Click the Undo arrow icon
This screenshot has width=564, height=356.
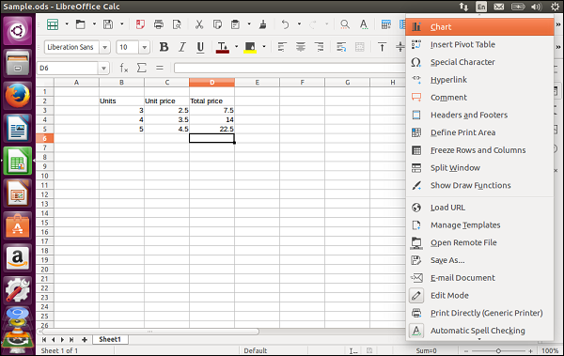[285, 24]
